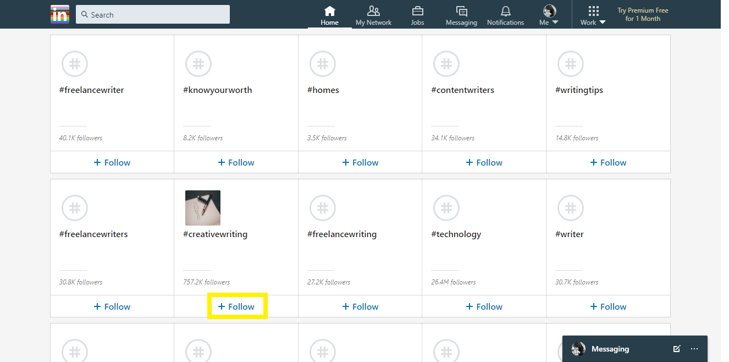The width and height of the screenshot is (729, 362).
Task: Open the Home tab
Action: pos(329,15)
